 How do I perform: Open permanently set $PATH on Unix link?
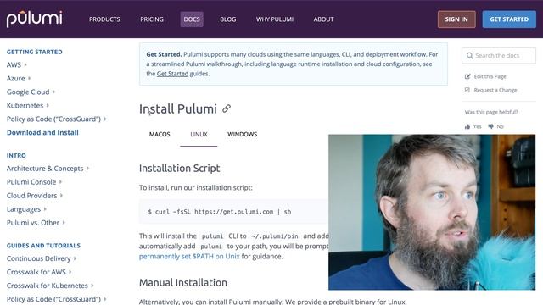[189, 256]
